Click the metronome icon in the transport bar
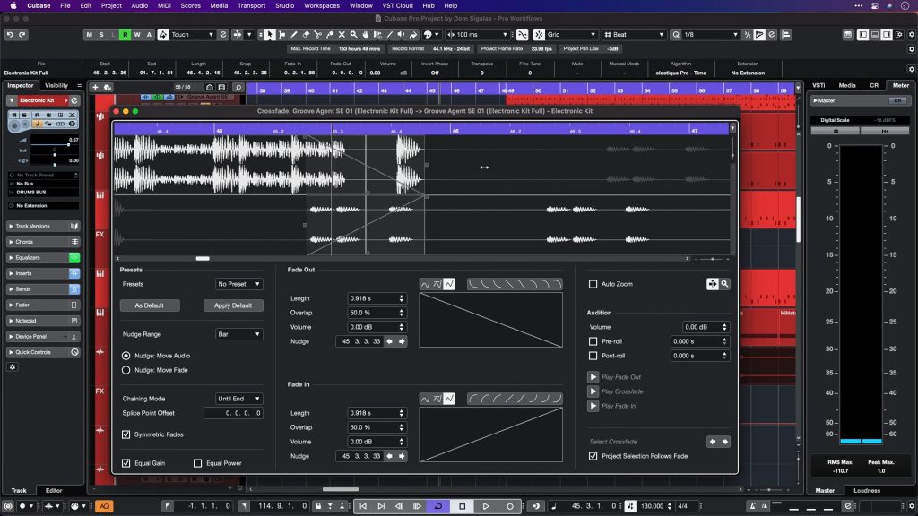This screenshot has width=918, height=516. coord(536,505)
